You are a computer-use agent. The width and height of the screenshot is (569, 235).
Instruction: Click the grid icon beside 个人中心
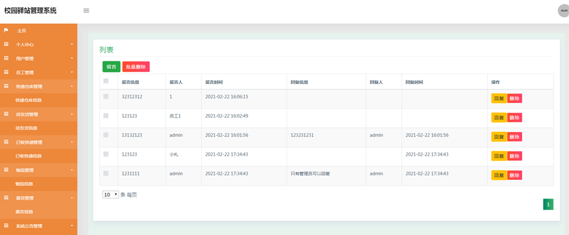[x=6, y=44]
